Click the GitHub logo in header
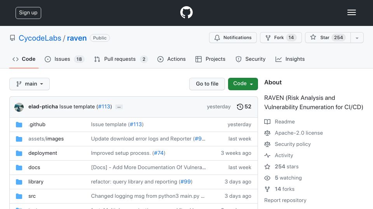Screen dimensions: 373x209 coord(186,12)
